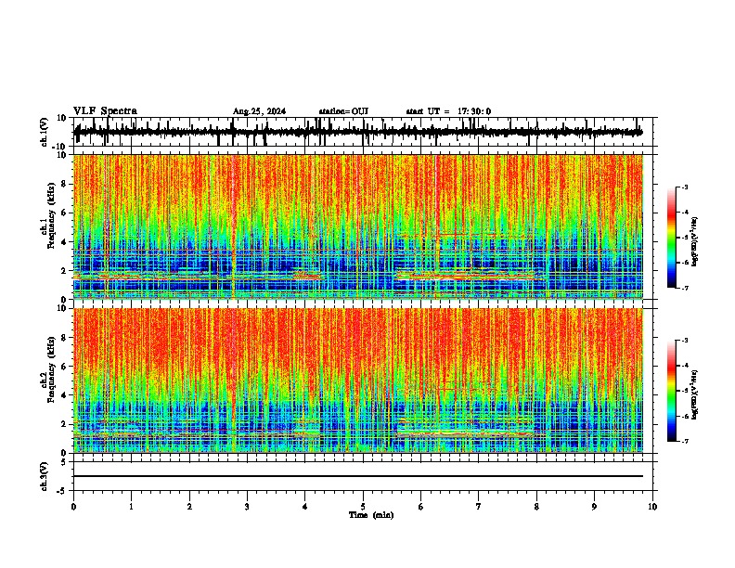This screenshot has height=568, width=735.
Task: Click the time axis tick label "9"
Action: click(x=594, y=507)
